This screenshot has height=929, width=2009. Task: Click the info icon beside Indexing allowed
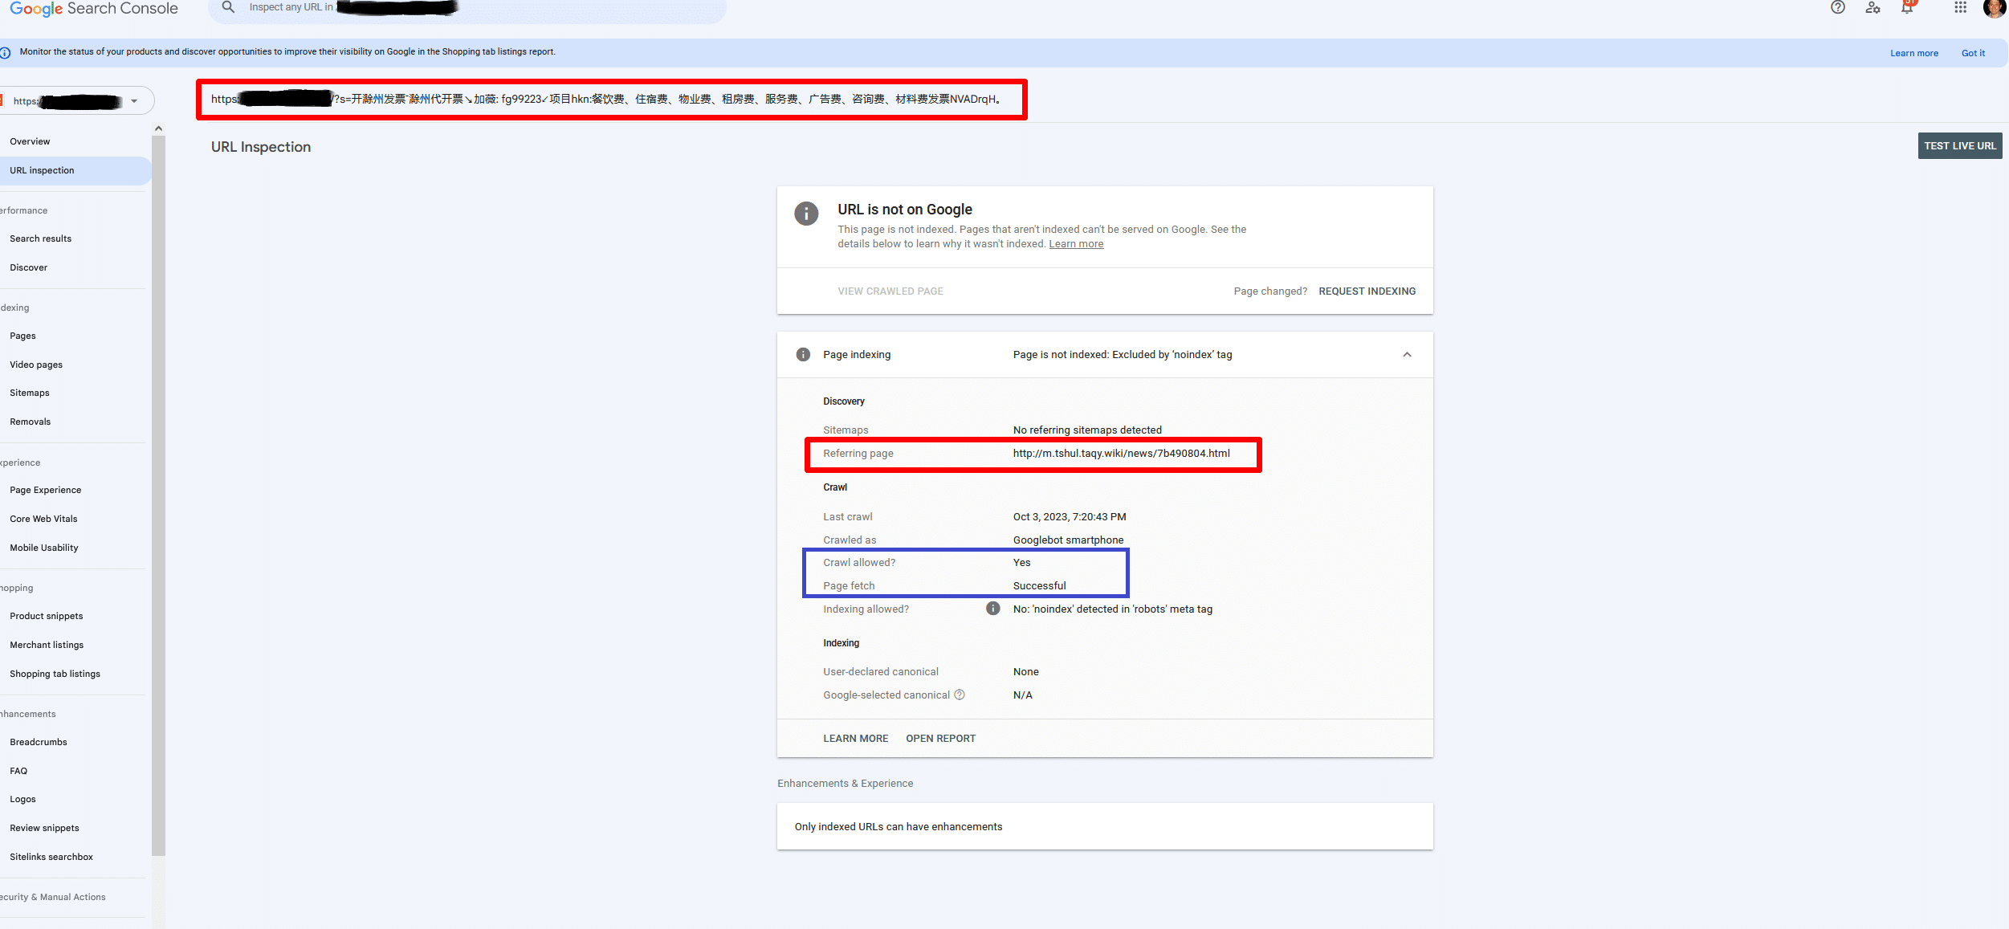pos(993,609)
